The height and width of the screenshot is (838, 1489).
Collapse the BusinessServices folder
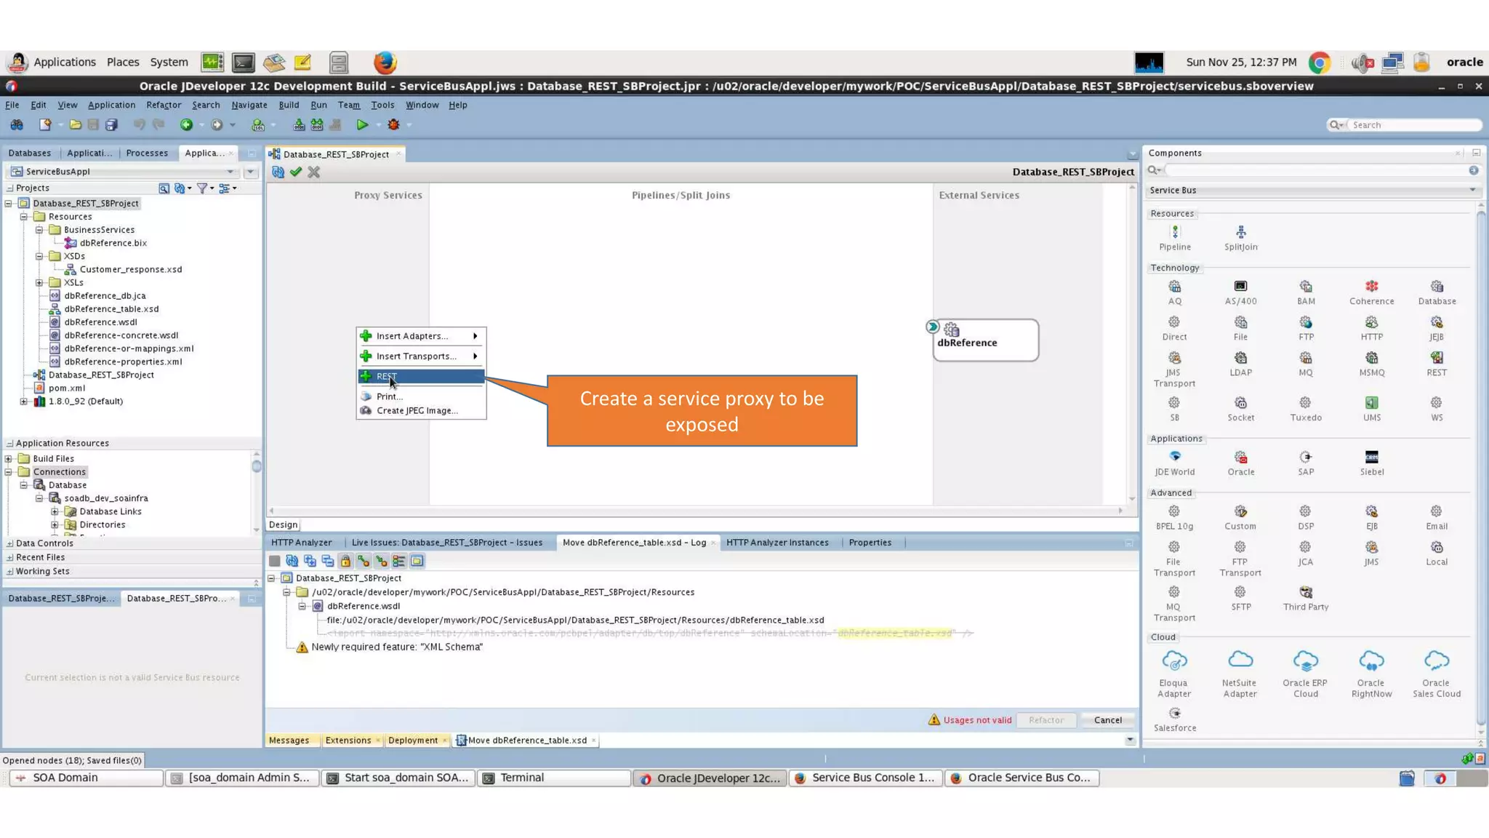click(40, 230)
